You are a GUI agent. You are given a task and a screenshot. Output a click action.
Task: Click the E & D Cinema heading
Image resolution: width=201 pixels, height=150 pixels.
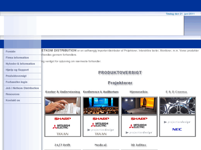(x=176, y=92)
